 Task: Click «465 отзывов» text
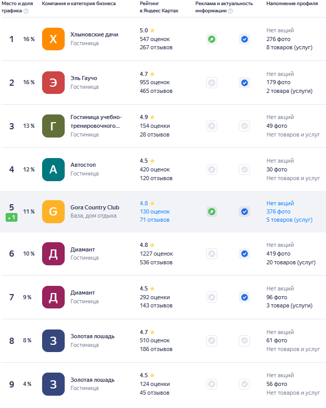[156, 91]
